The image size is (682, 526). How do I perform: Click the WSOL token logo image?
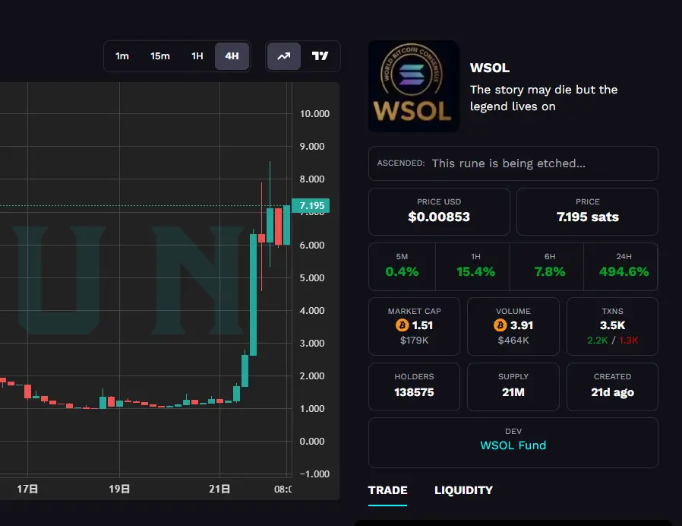pos(413,86)
